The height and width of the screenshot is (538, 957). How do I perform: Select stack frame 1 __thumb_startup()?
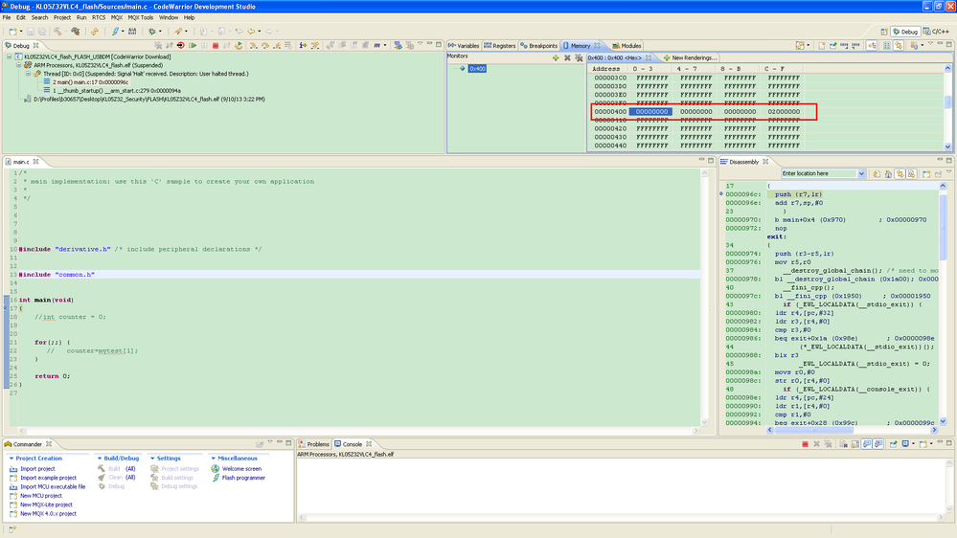coord(117,91)
